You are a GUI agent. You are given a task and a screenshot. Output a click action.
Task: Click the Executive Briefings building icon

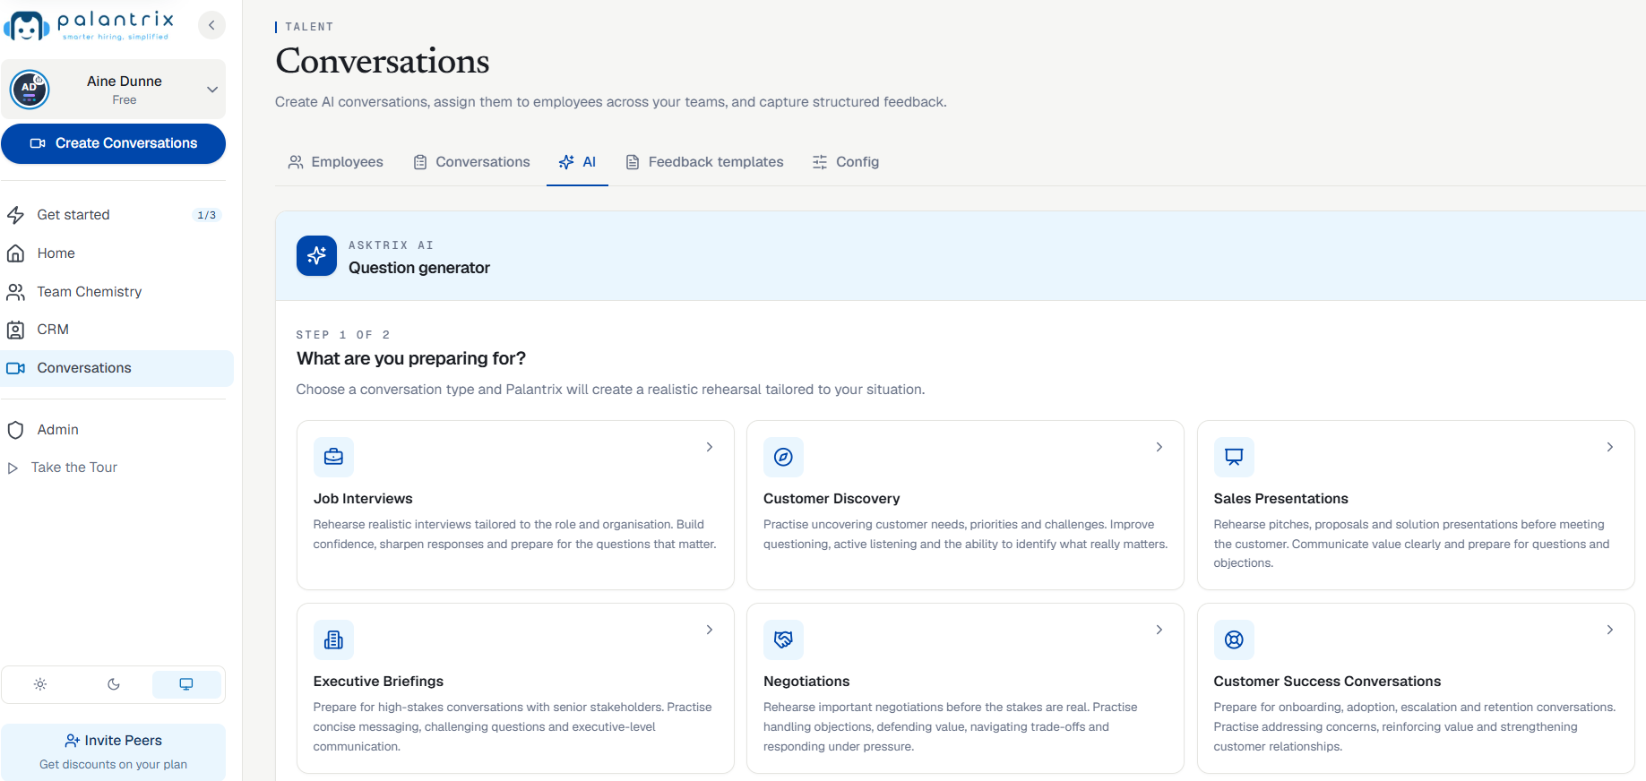(x=333, y=639)
